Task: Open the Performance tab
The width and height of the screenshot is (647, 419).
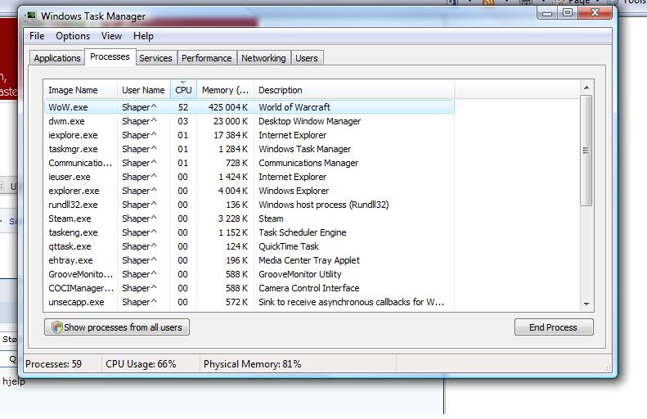Action: [x=206, y=58]
